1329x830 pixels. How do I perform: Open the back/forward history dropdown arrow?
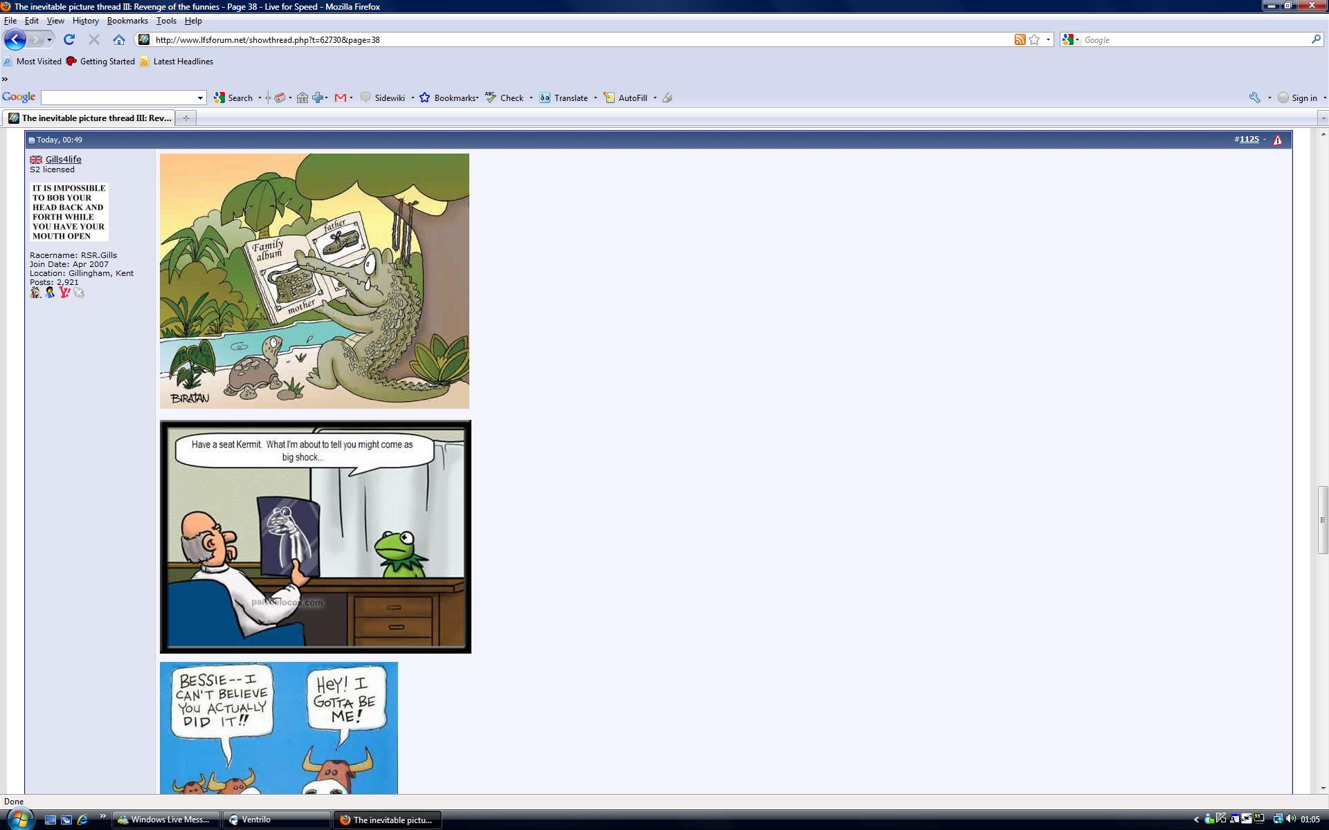(49, 39)
